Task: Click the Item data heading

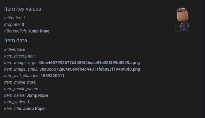Action: point(16,41)
